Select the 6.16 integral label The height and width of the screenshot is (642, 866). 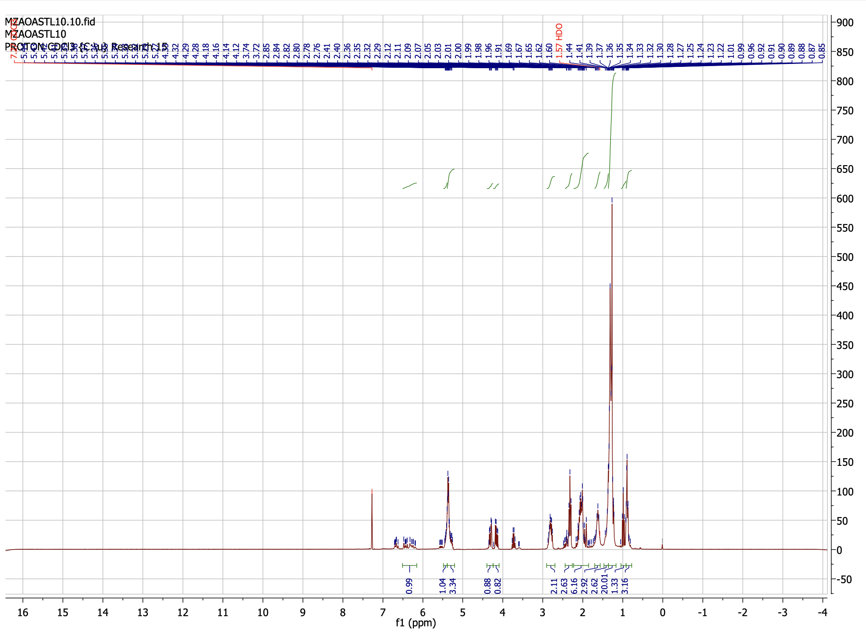pyautogui.click(x=574, y=587)
